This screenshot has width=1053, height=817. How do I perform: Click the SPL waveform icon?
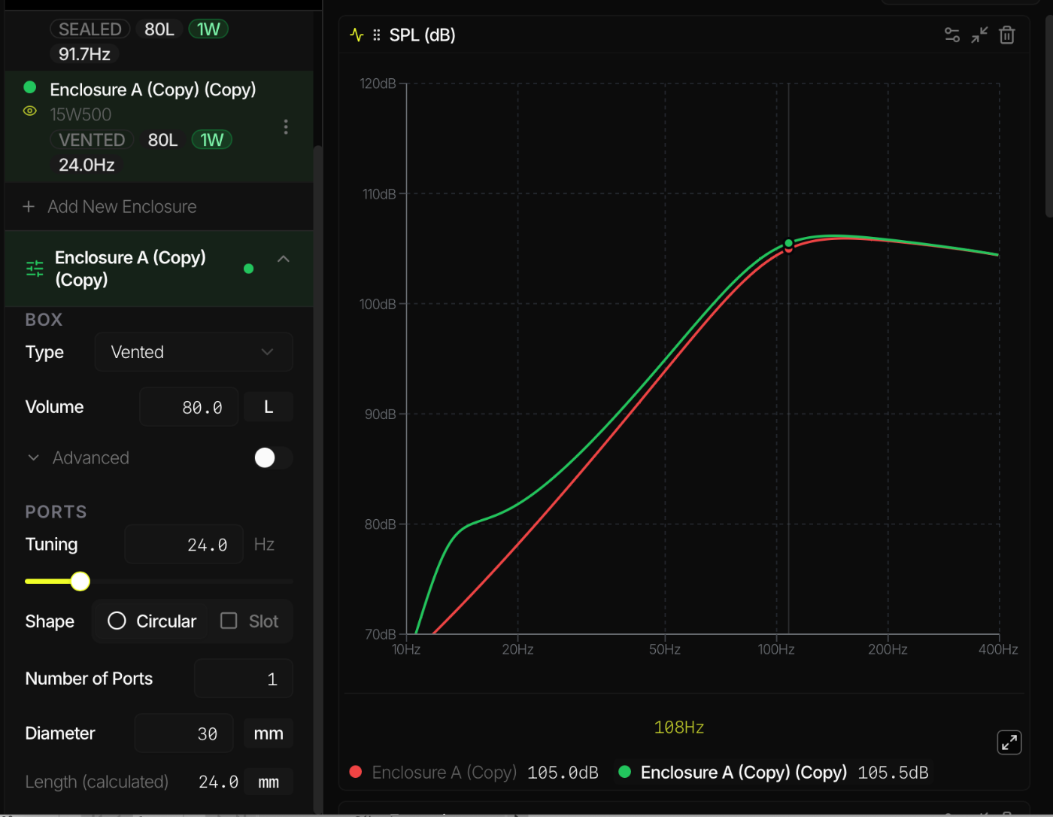pyautogui.click(x=357, y=35)
